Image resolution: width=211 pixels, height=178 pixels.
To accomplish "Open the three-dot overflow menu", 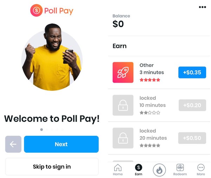I will click(203, 7).
